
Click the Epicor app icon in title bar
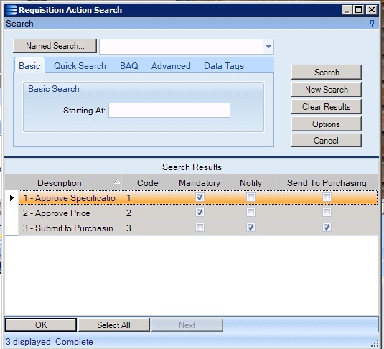(x=11, y=10)
